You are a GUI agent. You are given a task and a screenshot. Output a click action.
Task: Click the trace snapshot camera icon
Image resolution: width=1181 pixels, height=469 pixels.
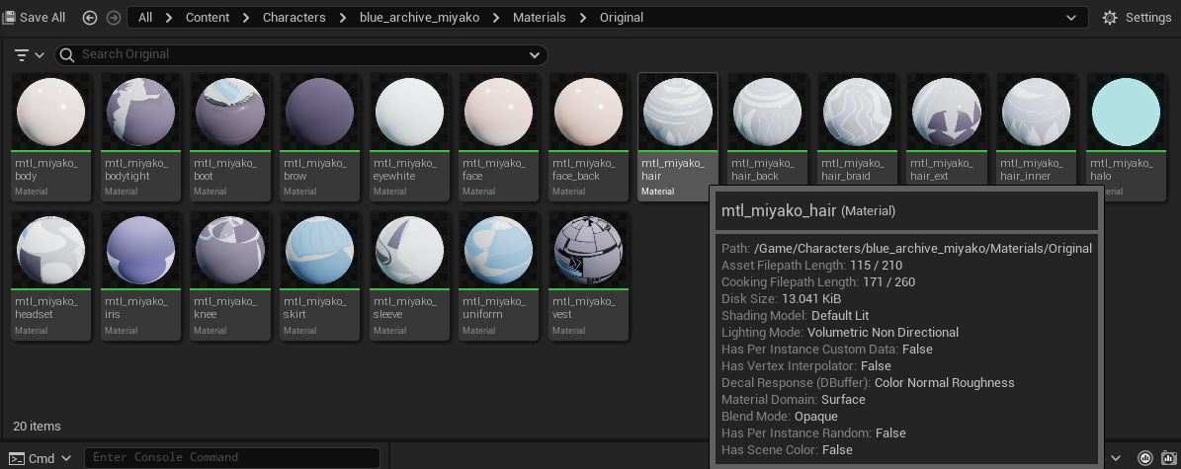[x=1169, y=458]
